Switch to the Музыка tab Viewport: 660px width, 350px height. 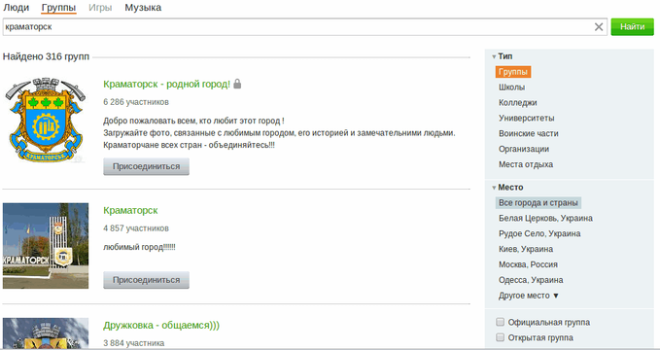tap(143, 8)
